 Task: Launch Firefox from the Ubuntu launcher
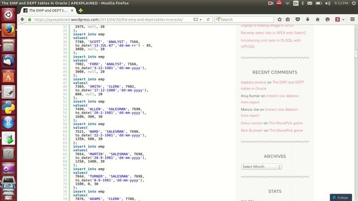click(8, 30)
